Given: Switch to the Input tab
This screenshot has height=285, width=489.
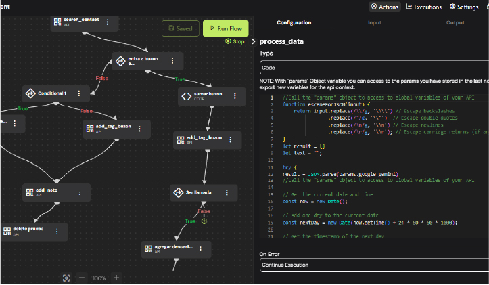Looking at the screenshot, I should [x=374, y=22].
